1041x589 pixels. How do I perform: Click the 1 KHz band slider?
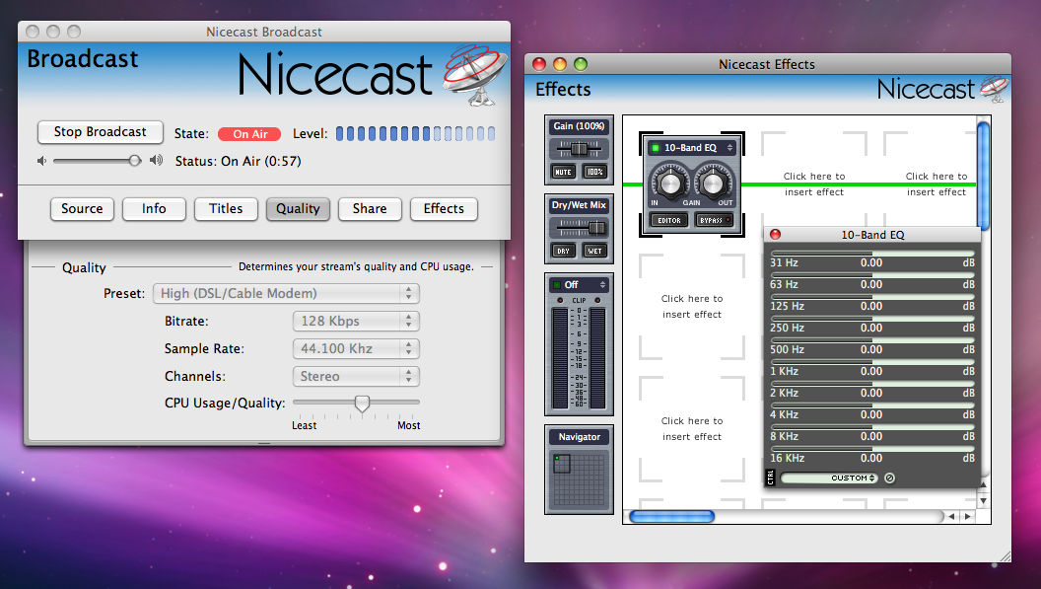coord(872,362)
